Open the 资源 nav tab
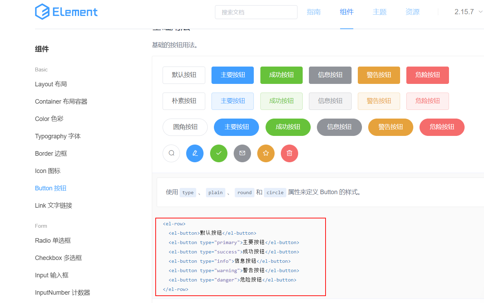Screen dimensions: 484x303 (413, 12)
